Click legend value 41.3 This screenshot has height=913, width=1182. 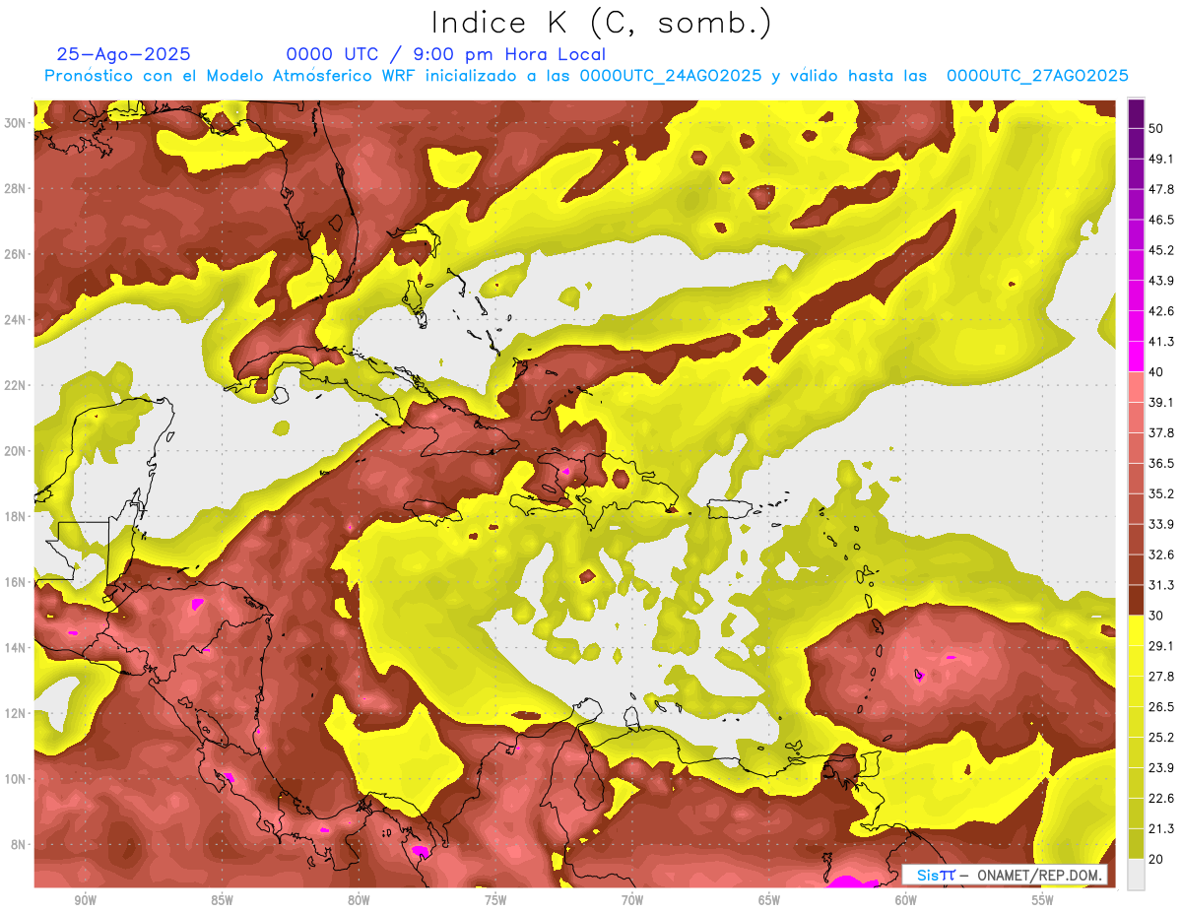pyautogui.click(x=1161, y=342)
